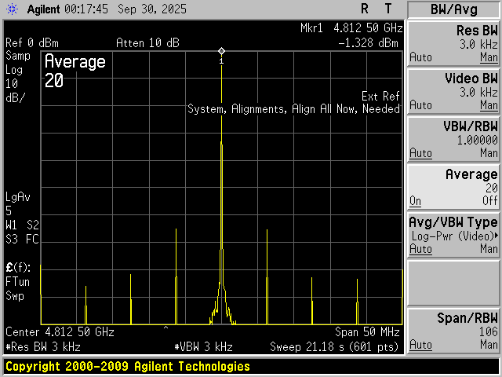
Task: Click the -1.328 dBm marker amplitude
Action: pos(368,43)
